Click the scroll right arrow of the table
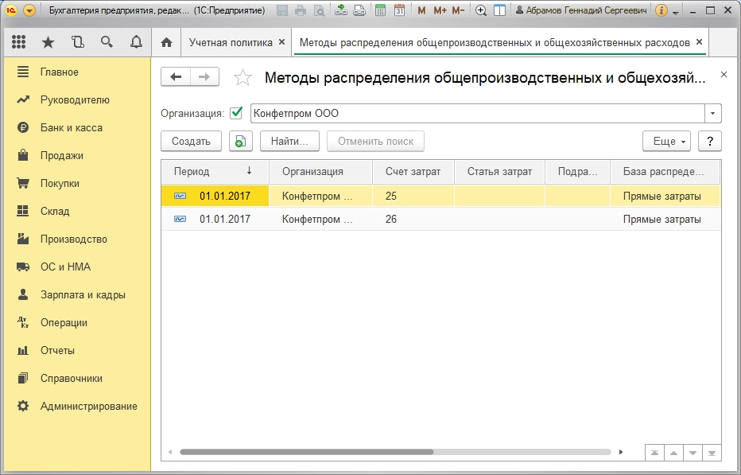Screen dimensions: 741x475 click(x=620, y=452)
